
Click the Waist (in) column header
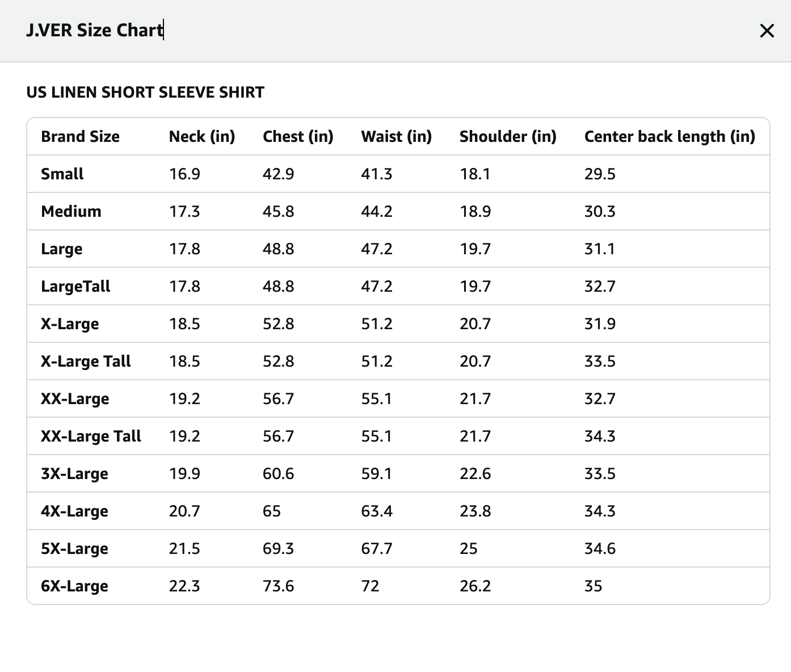click(396, 137)
